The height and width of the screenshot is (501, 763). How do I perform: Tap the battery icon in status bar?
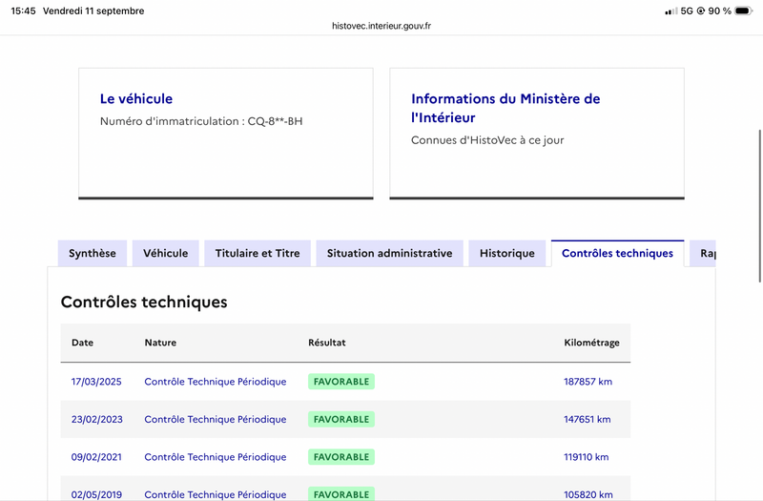click(744, 10)
